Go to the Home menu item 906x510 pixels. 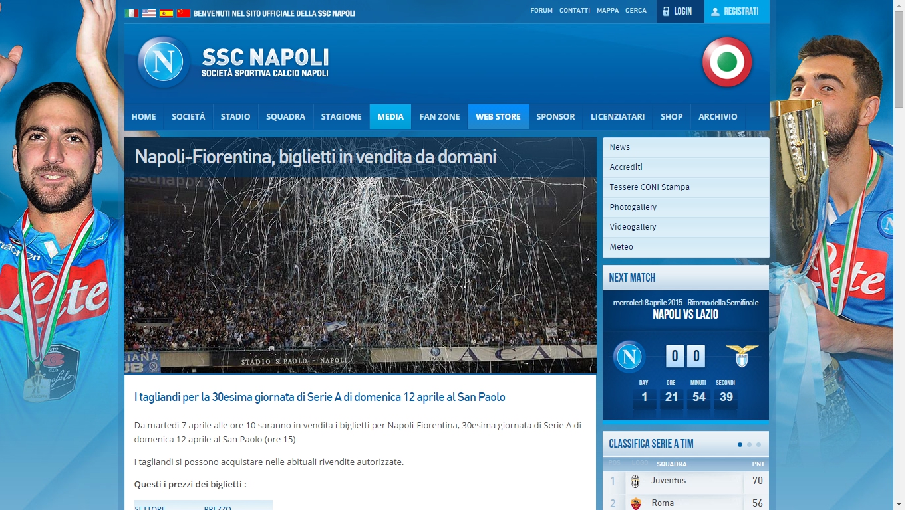pyautogui.click(x=144, y=117)
